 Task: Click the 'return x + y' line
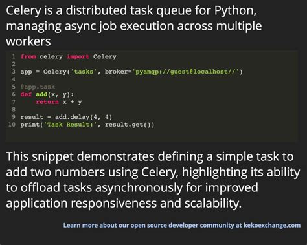click(59, 102)
